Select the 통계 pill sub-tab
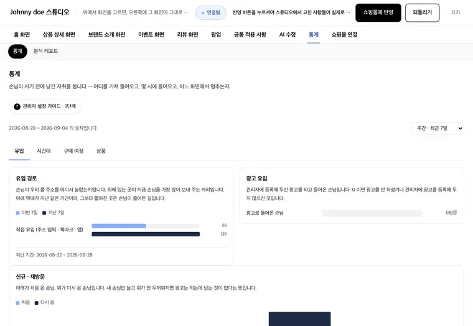The image size is (473, 326). click(x=17, y=51)
